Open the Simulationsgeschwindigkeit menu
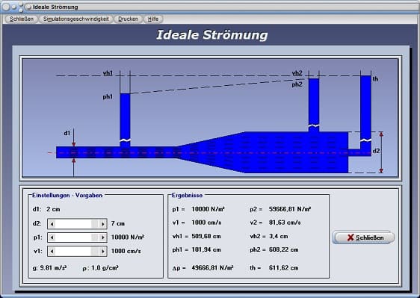The height and width of the screenshot is (298, 420). pos(75,19)
